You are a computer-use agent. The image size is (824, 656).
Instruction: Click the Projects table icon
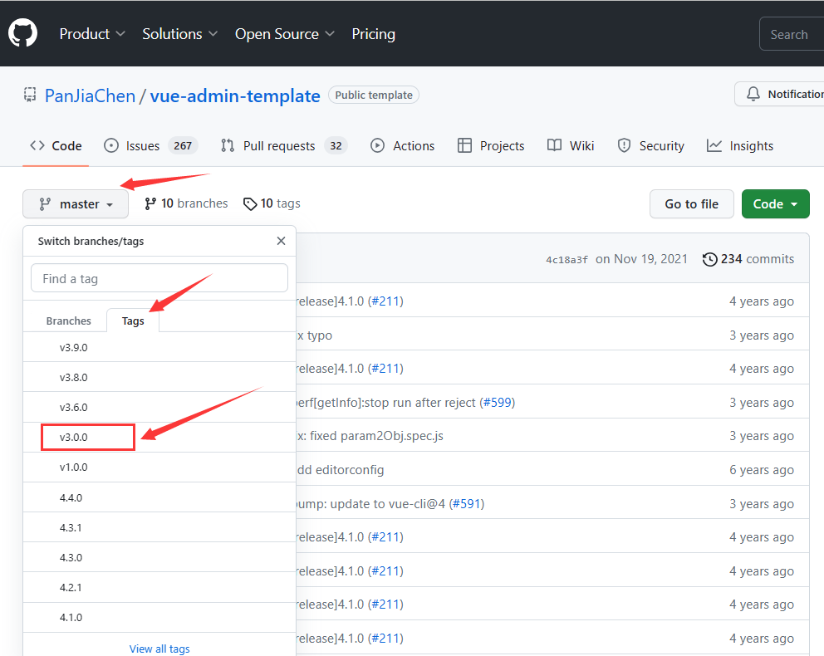[464, 145]
